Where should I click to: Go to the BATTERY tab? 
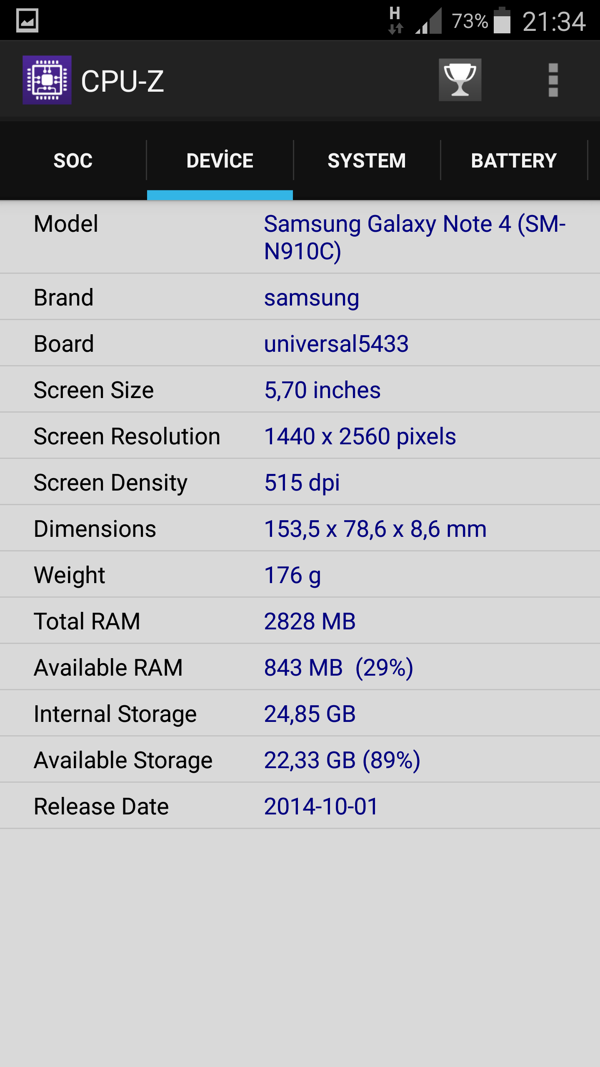[x=514, y=161]
